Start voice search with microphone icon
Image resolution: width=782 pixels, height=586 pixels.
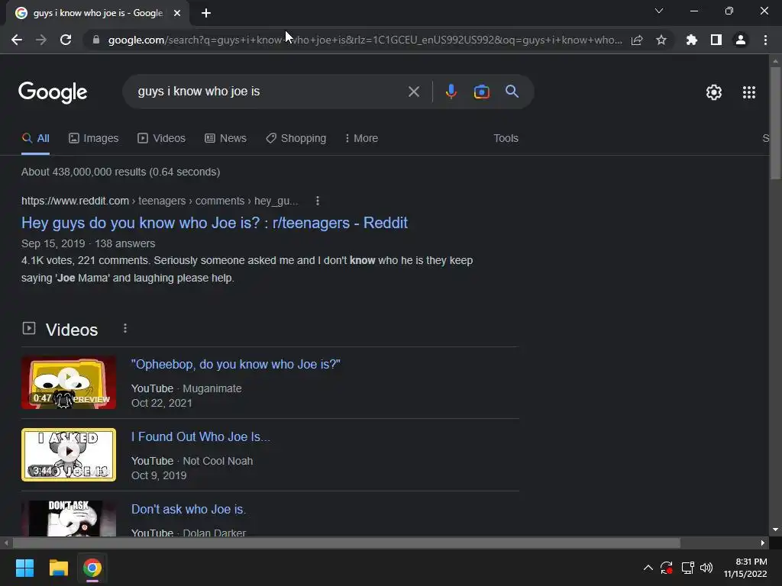click(451, 92)
